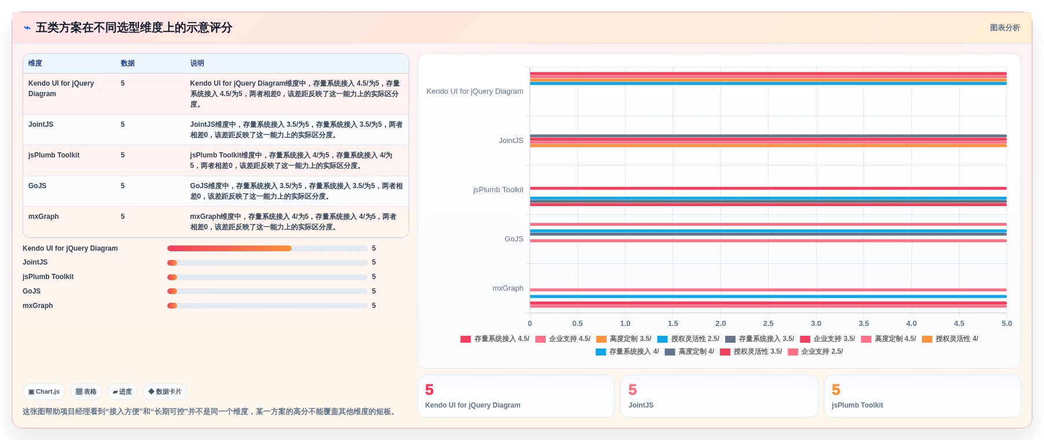This screenshot has width=1044, height=440.
Task: Toggle legend item 企业支持 3.5/
Action: coord(828,339)
